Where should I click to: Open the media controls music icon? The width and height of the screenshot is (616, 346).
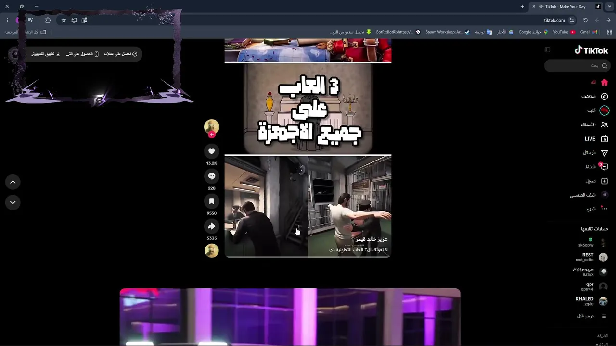pos(30,20)
